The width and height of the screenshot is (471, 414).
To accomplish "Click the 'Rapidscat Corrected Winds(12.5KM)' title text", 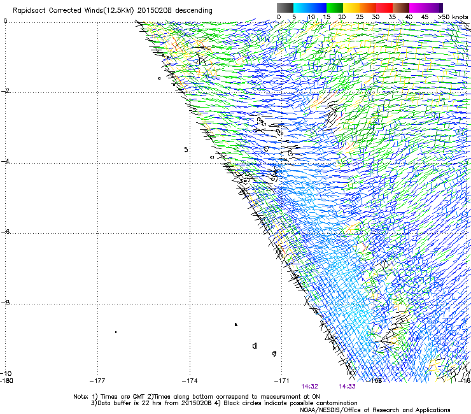I will (73, 11).
